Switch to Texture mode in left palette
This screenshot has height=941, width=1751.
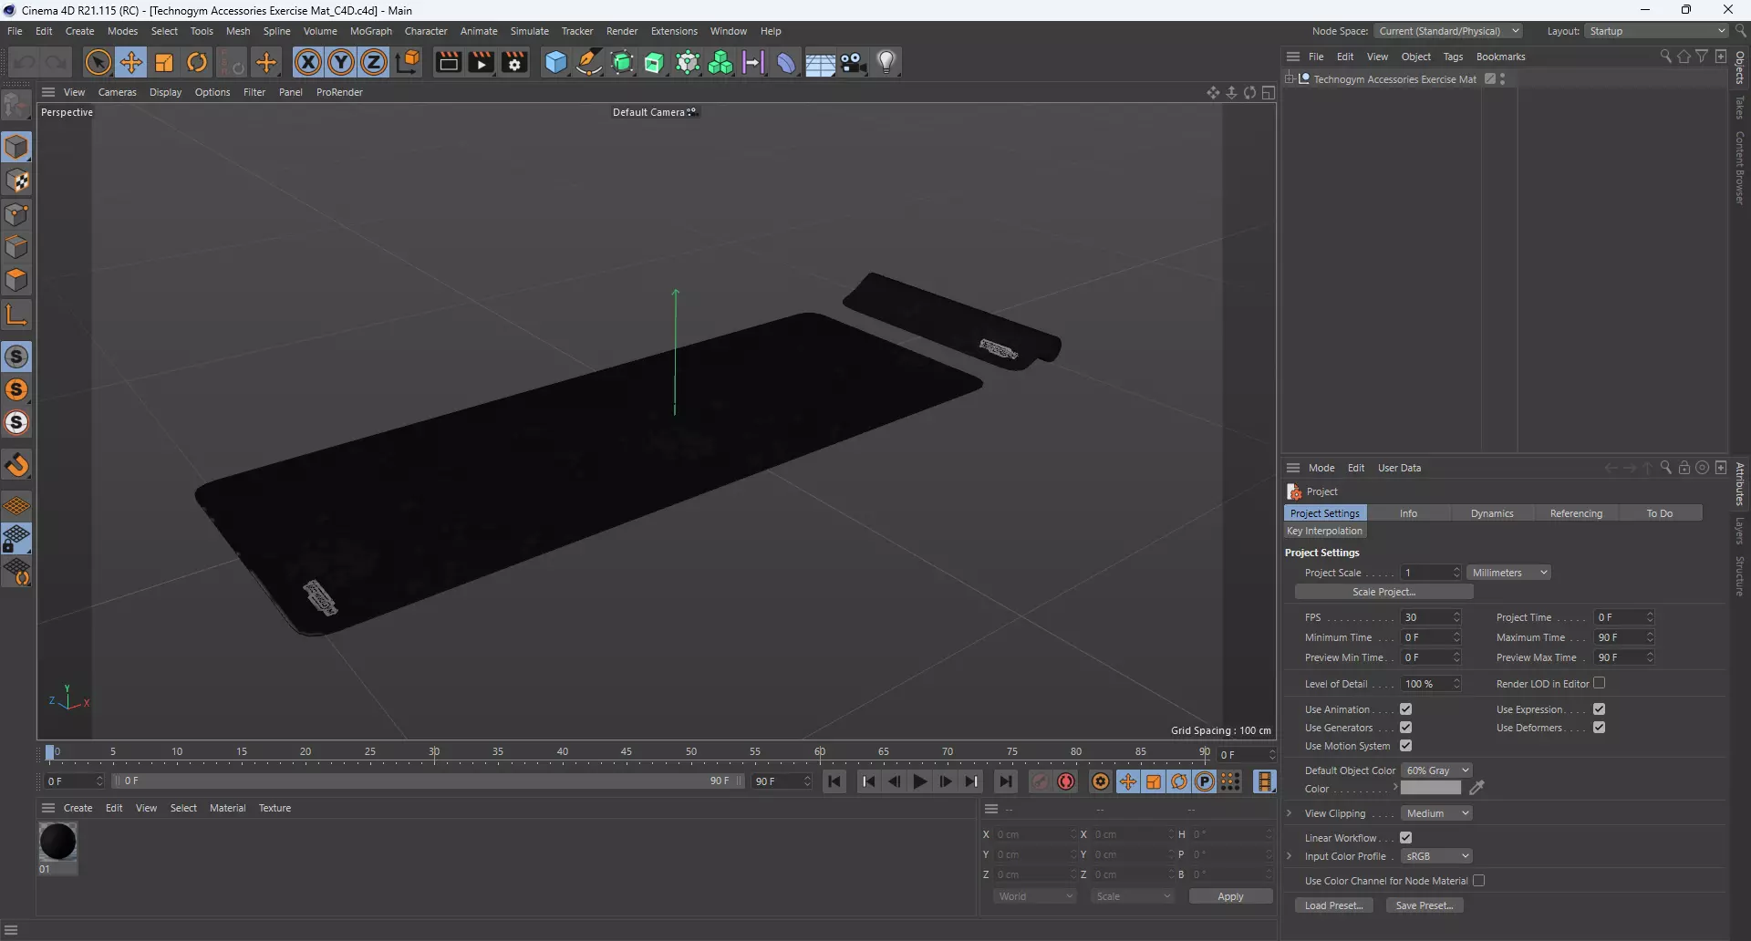coord(17,181)
